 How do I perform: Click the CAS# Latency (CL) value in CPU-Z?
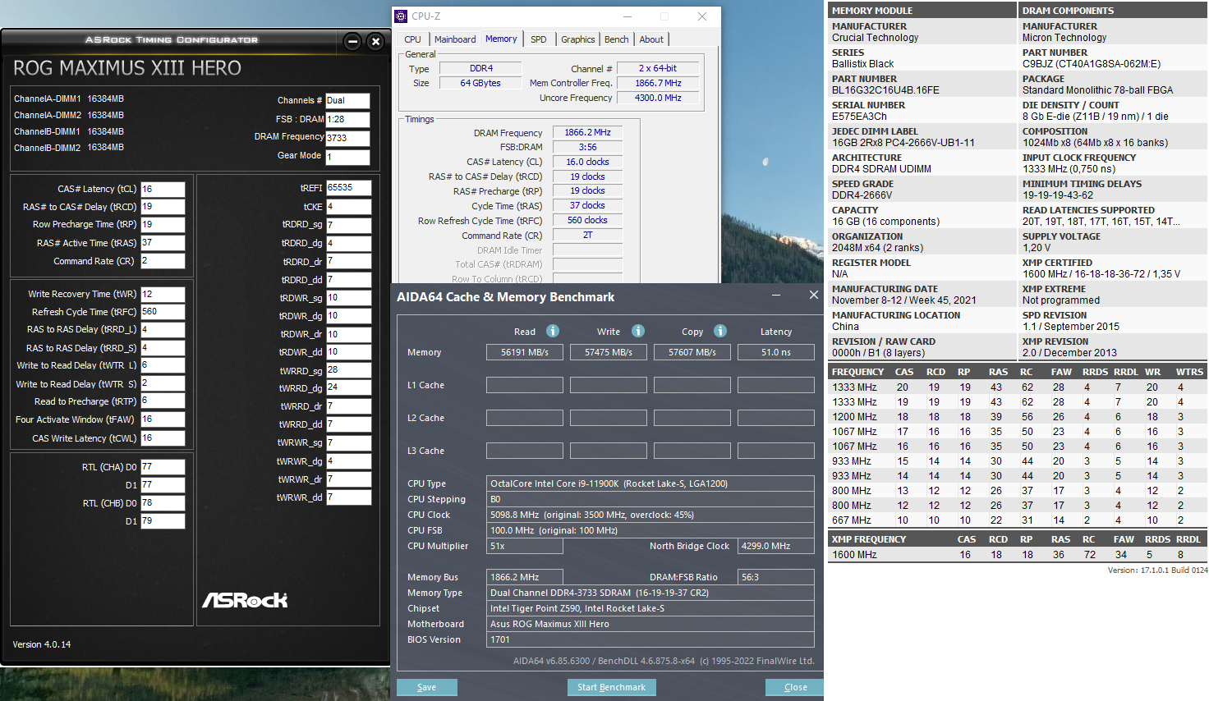[x=588, y=162]
